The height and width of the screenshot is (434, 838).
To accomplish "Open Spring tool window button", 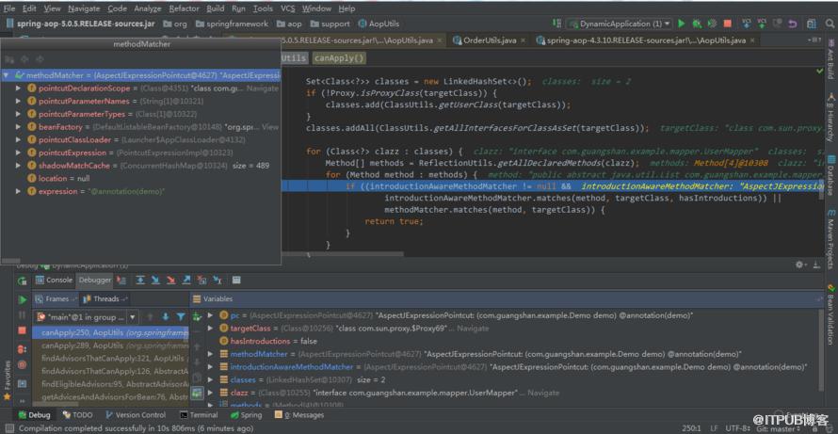I will [x=247, y=415].
